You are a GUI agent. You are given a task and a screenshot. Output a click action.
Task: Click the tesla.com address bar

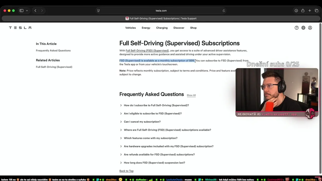[x=161, y=11]
